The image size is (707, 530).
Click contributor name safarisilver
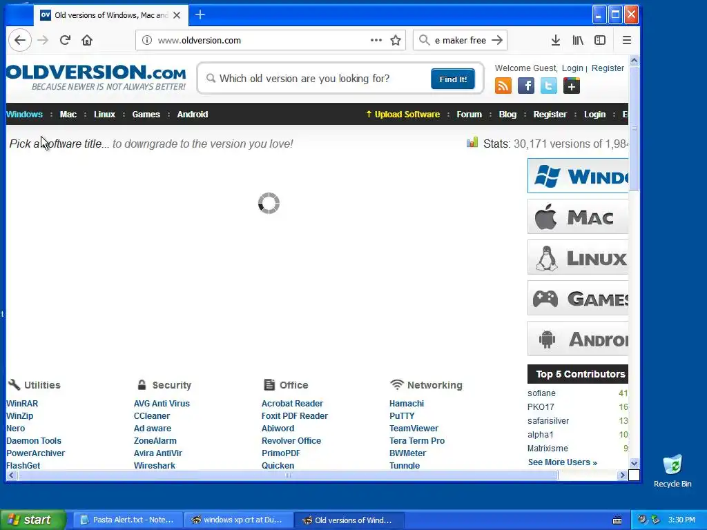(x=548, y=421)
